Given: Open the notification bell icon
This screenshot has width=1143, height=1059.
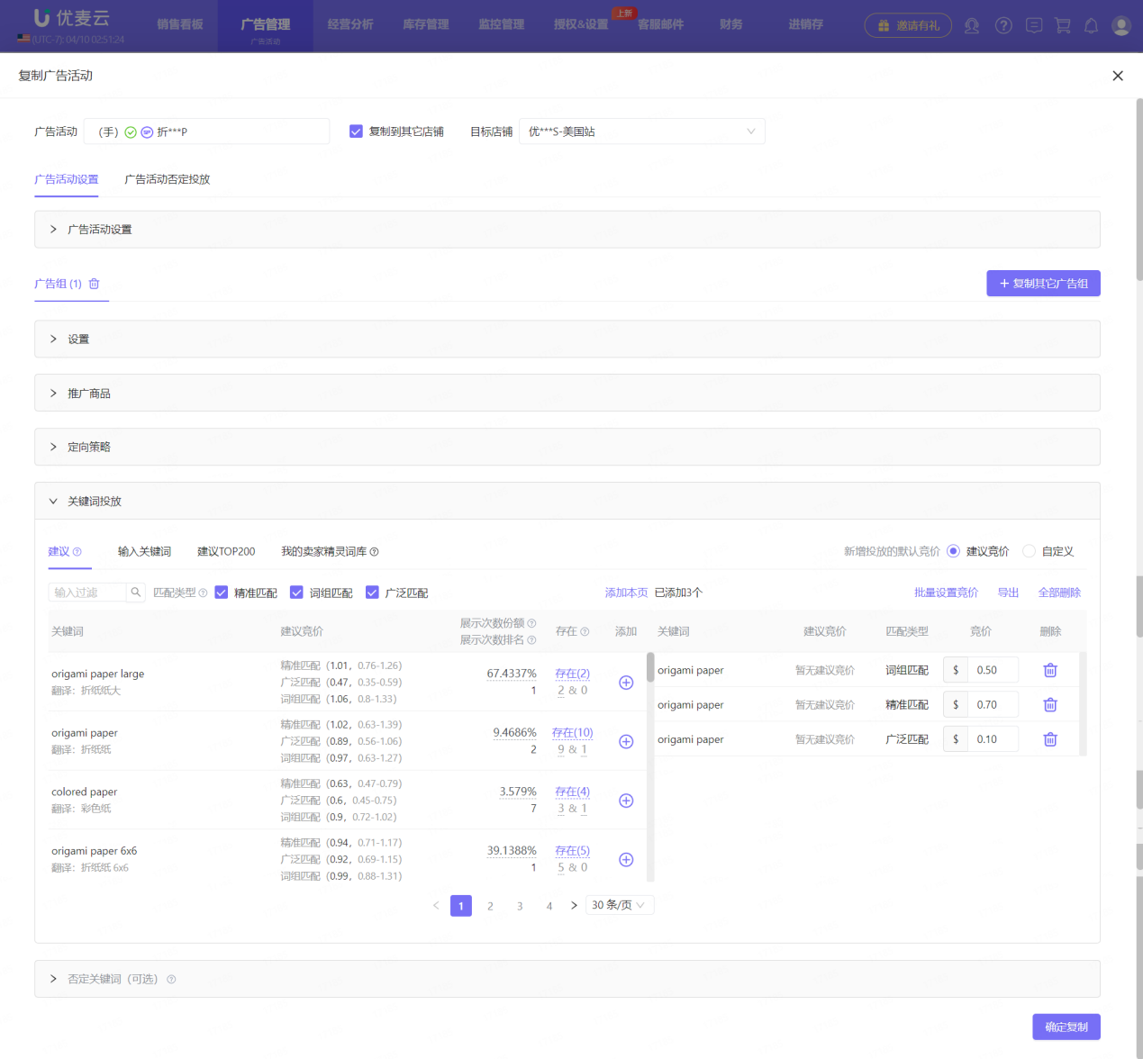Looking at the screenshot, I should 1091,25.
